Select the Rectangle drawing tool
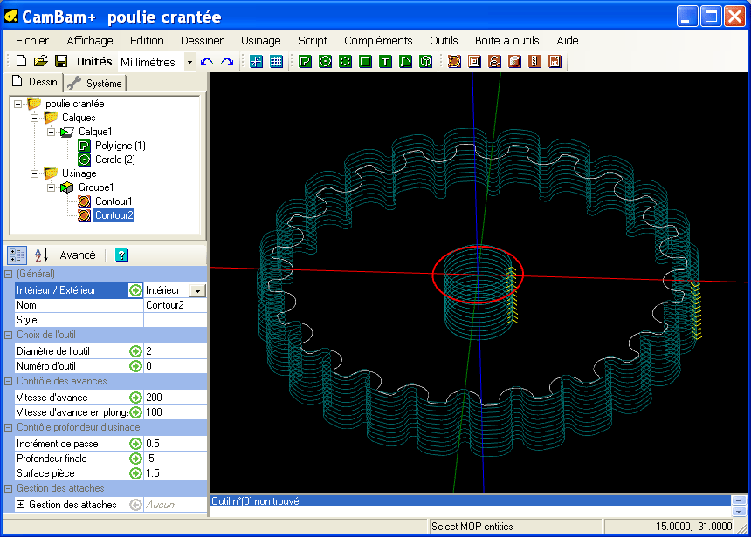 pyautogui.click(x=365, y=61)
